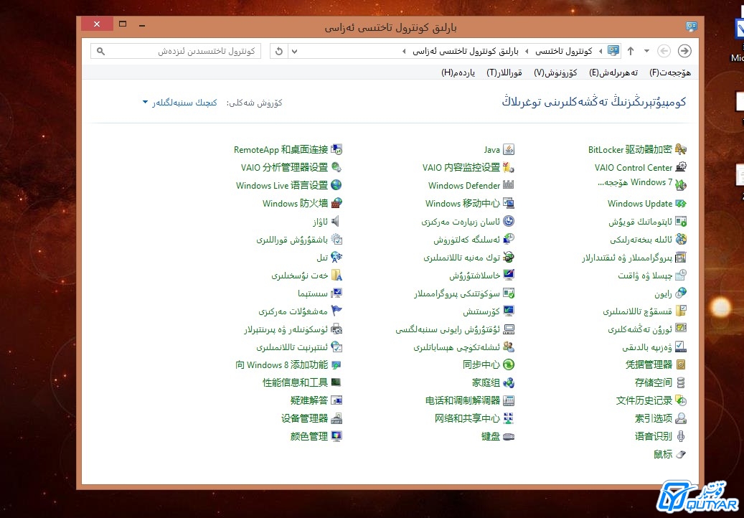The width and height of the screenshot is (744, 518).
Task: Click the 索引选项 icon
Action: 681,418
